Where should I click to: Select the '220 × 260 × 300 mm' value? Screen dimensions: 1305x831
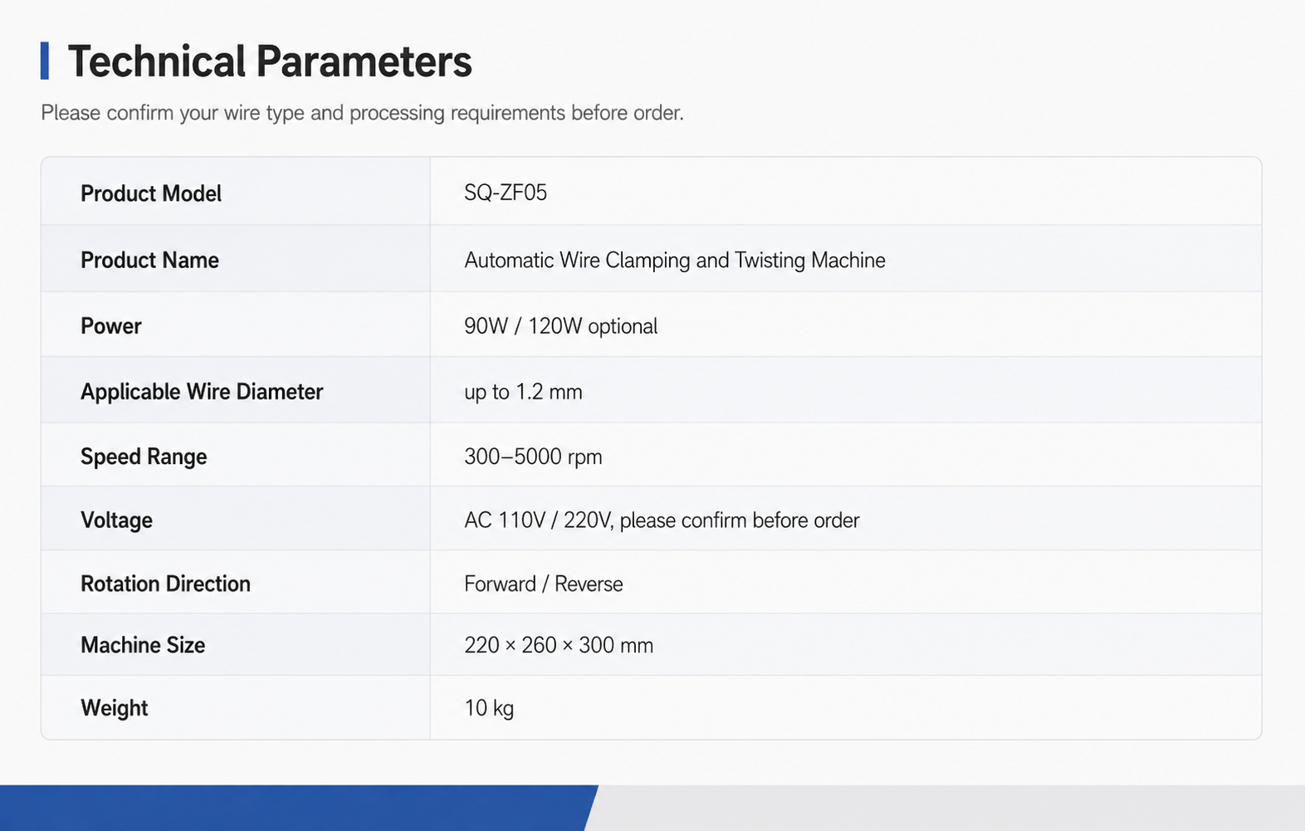pos(559,645)
